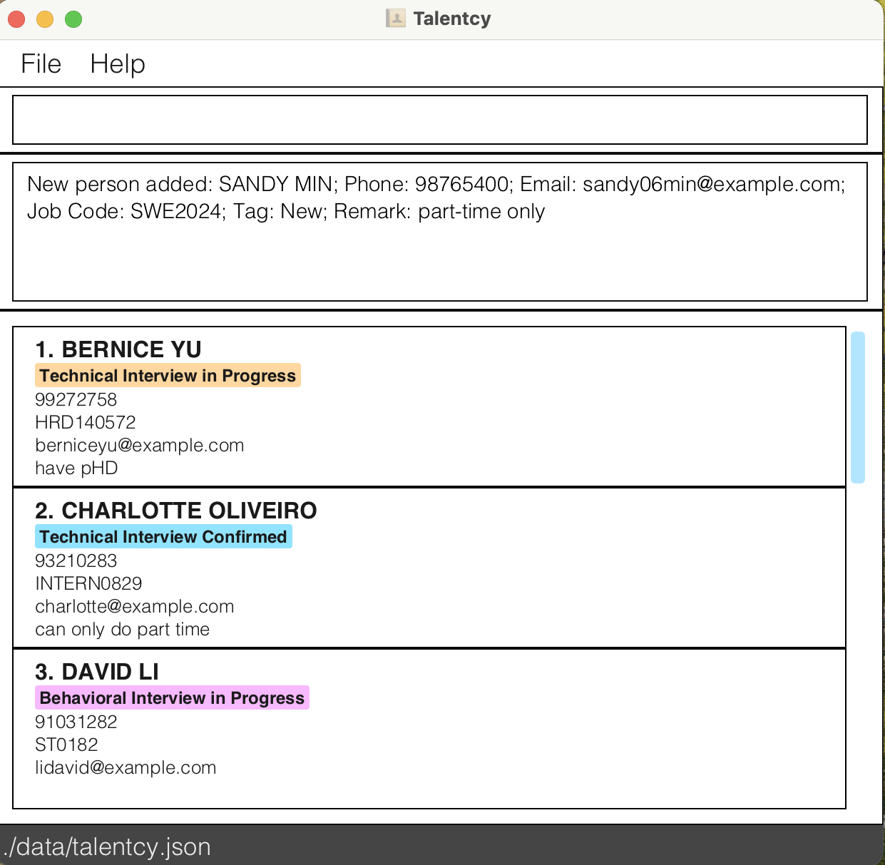Click phone number 99272758
The width and height of the screenshot is (885, 865).
(x=76, y=399)
